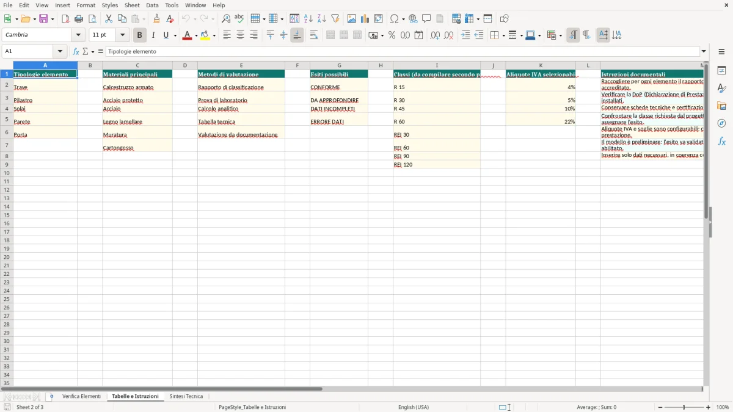Insert an image
733x412 pixels.
point(352,19)
